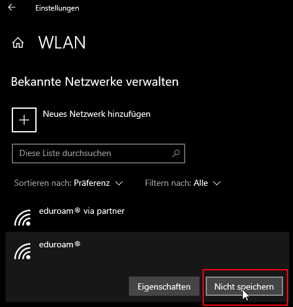Select Wi-Fi icon of eduroam entry
Viewport: 293px width, 307px height.
pos(22,251)
